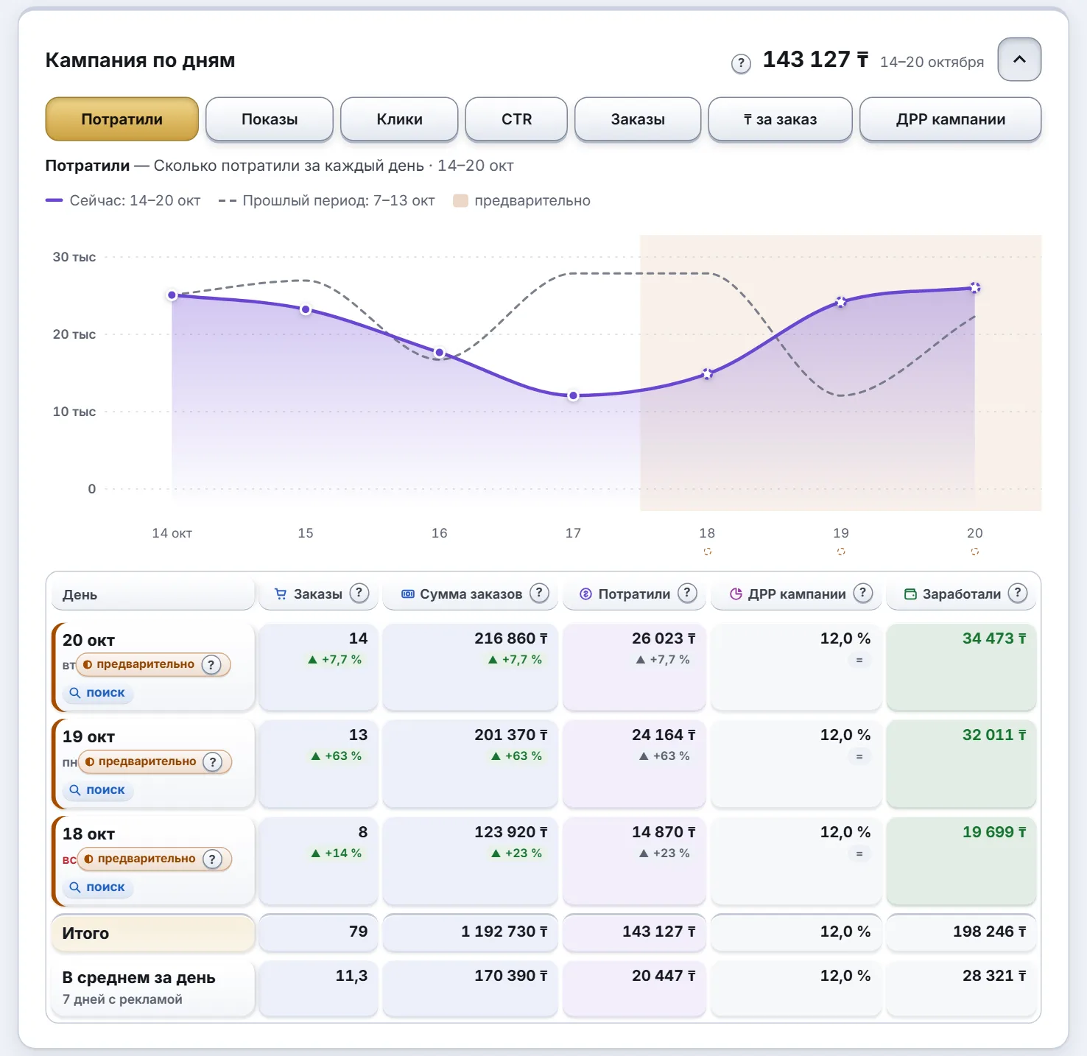The image size is (1087, 1056).
Task: Click the coin icon in Потратили column header
Action: 585,594
